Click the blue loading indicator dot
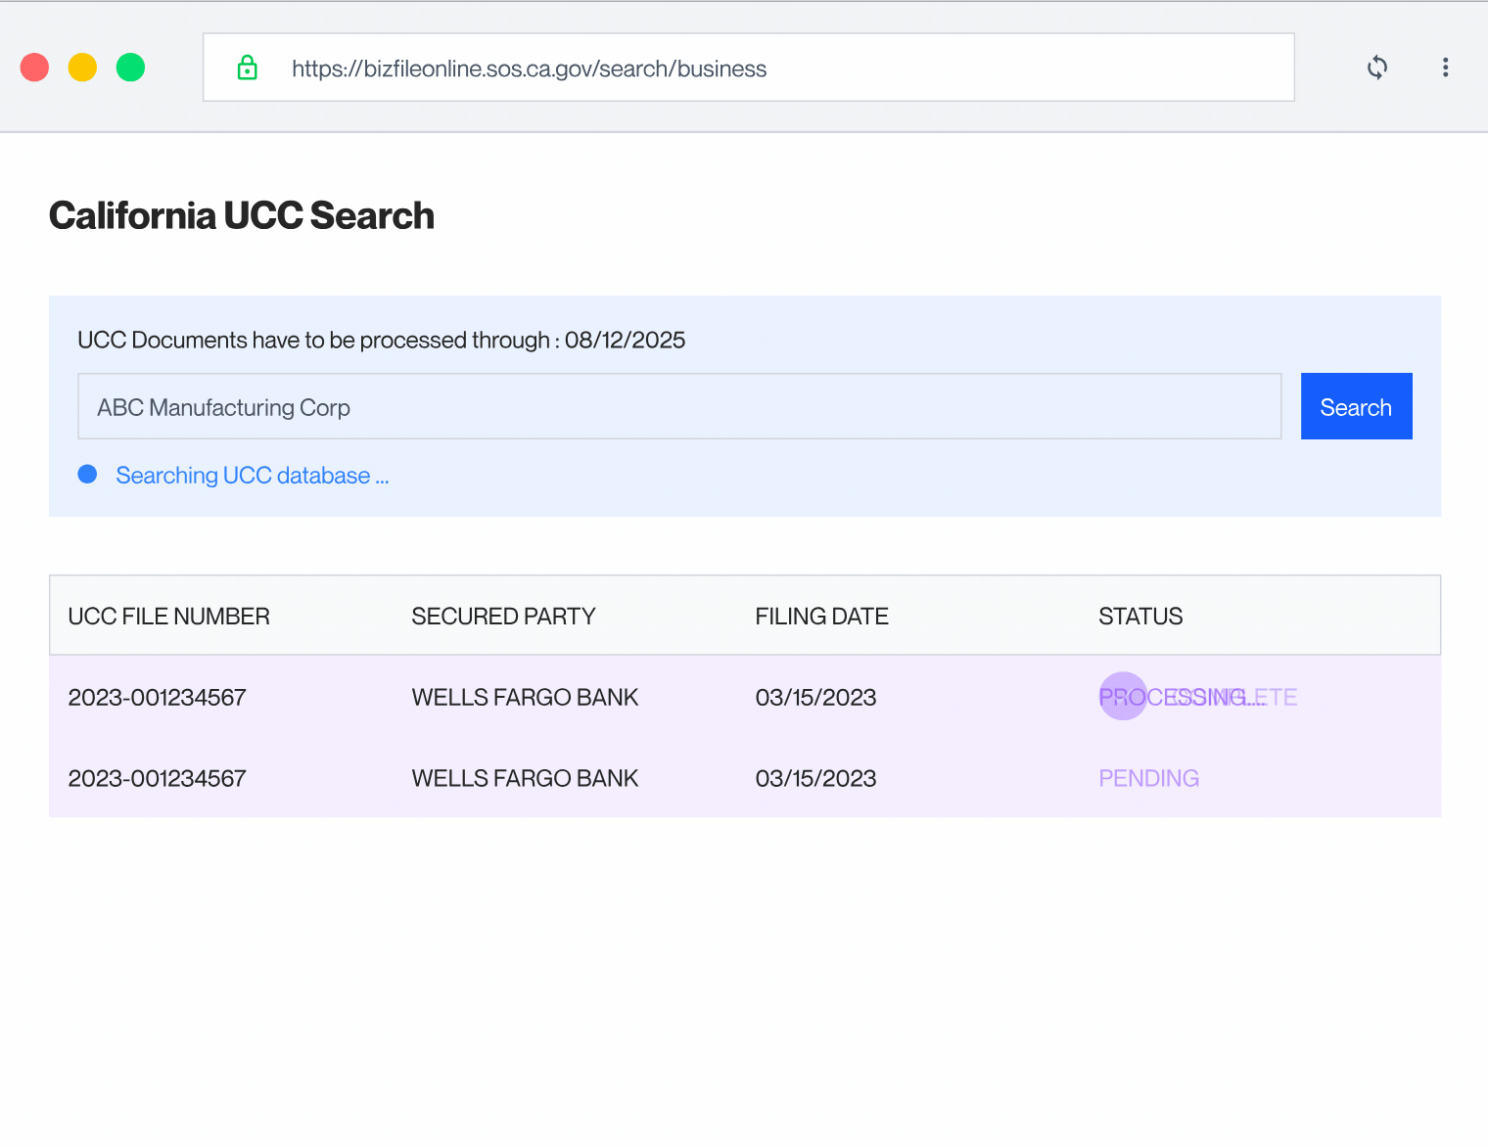Image resolution: width=1488 pixels, height=1147 pixels. [87, 475]
